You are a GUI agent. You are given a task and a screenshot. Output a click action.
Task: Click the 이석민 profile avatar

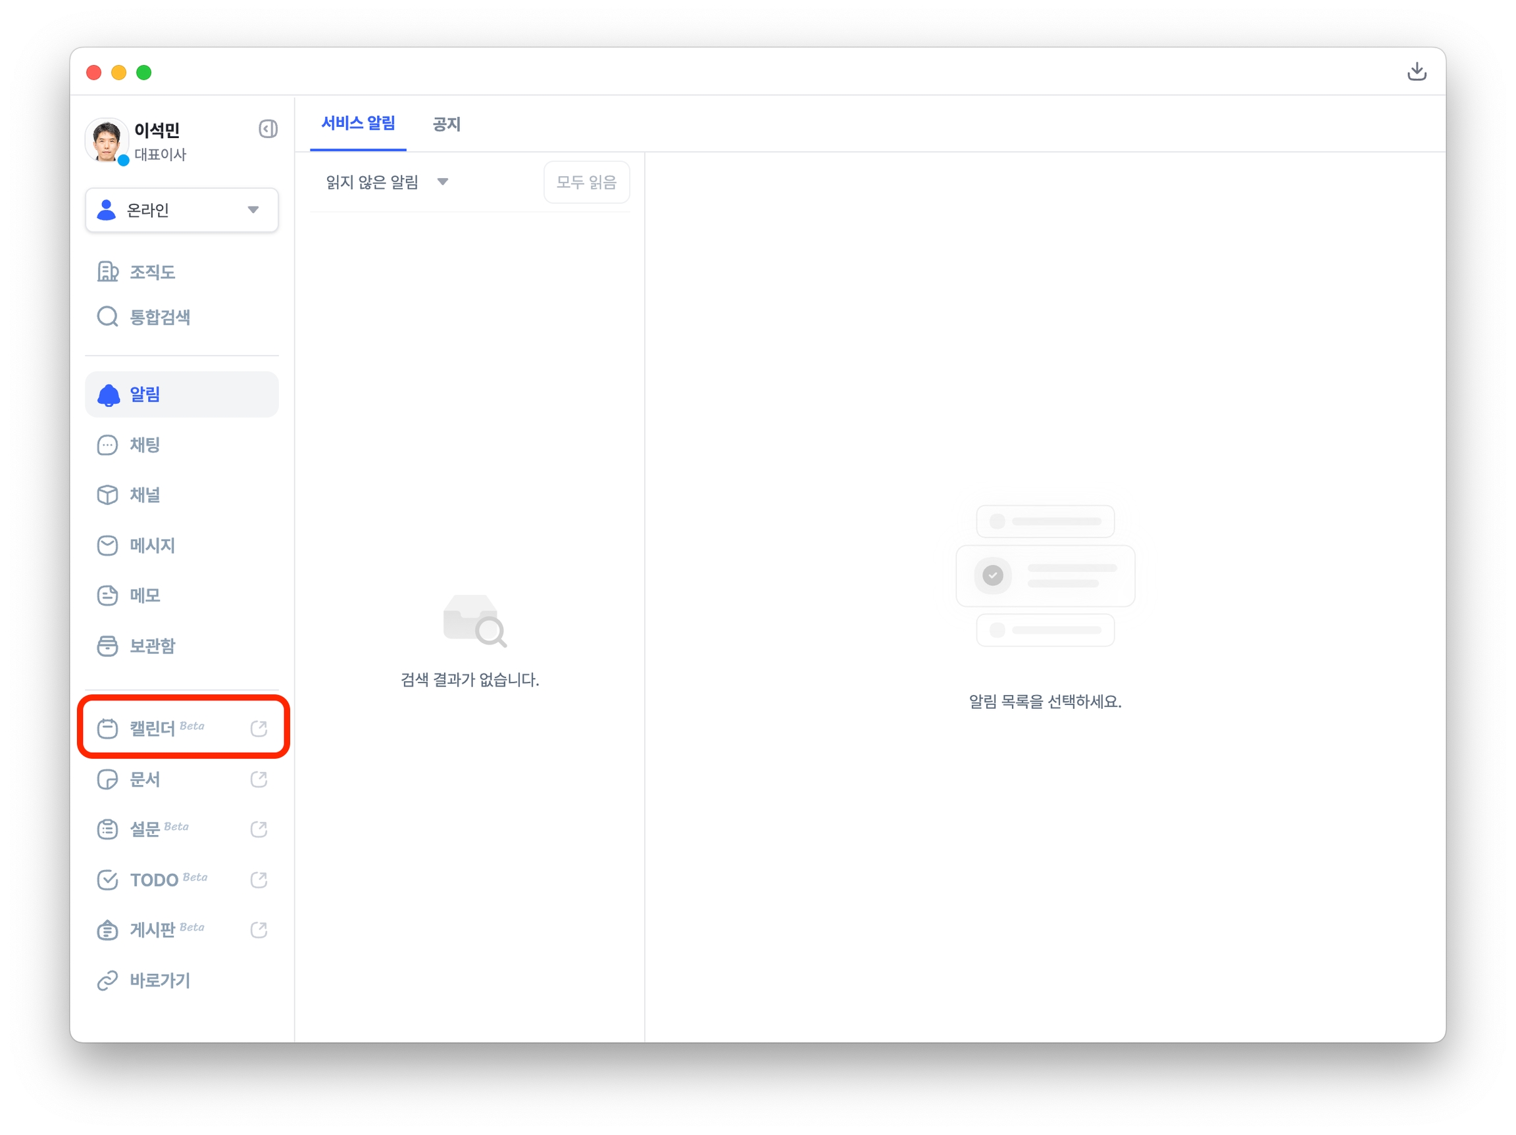(106, 139)
